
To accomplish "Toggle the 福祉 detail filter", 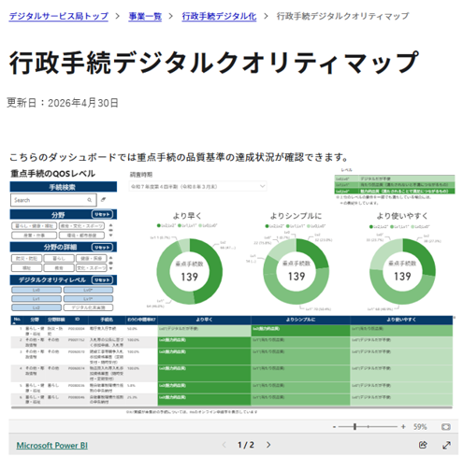I will coord(26,267).
